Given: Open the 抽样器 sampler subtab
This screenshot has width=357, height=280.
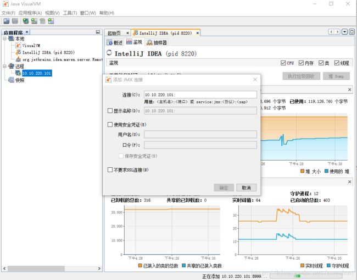Looking at the screenshot, I should tap(157, 42).
